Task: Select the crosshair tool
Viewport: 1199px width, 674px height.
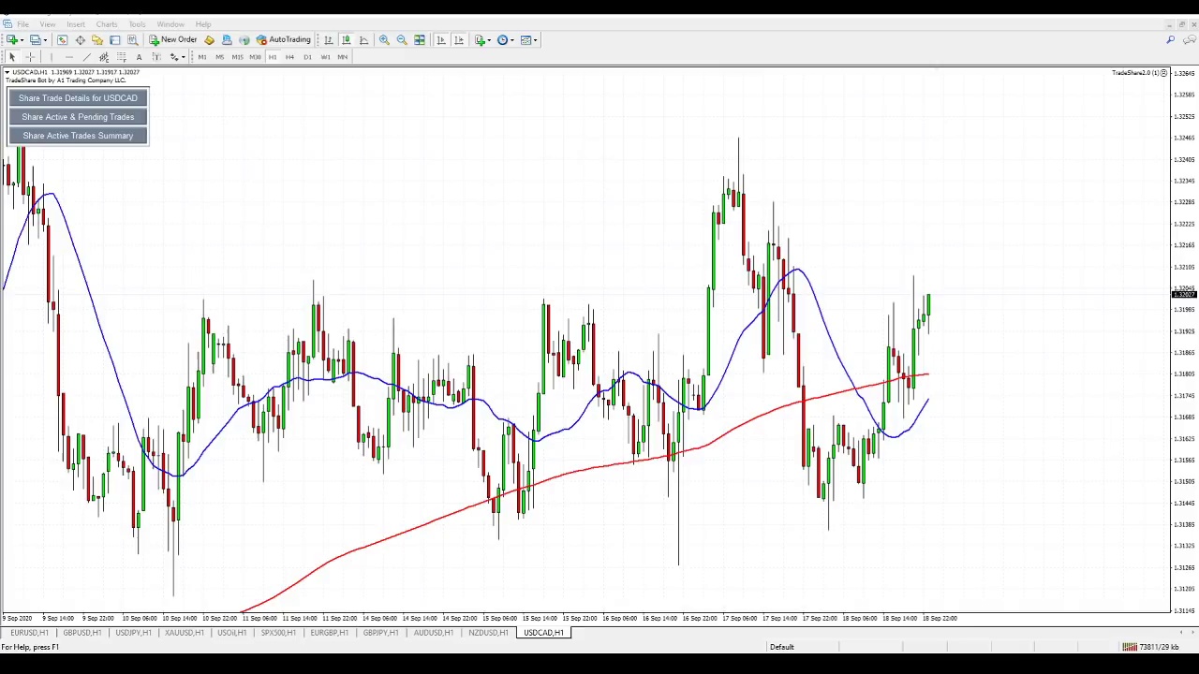Action: point(30,57)
